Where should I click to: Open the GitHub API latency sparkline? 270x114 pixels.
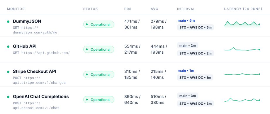coord(242,49)
